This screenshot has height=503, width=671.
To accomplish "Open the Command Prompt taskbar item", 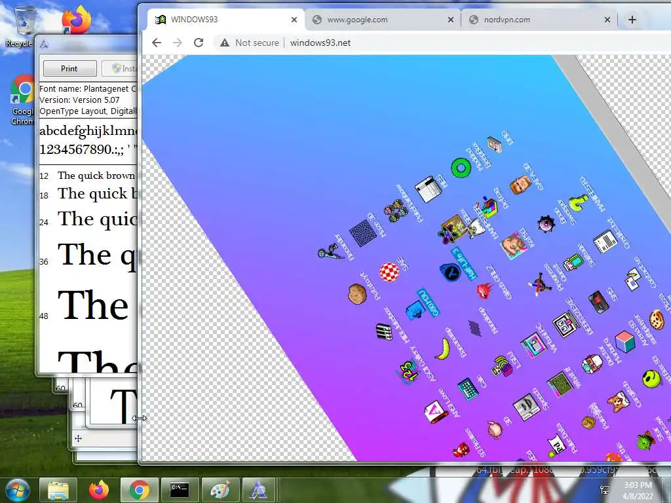I will click(180, 490).
